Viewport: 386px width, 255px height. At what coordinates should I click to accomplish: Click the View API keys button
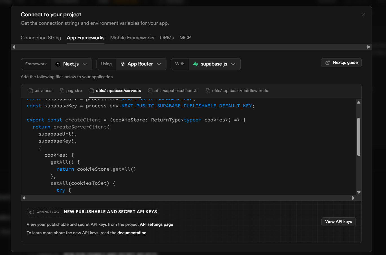click(x=338, y=222)
